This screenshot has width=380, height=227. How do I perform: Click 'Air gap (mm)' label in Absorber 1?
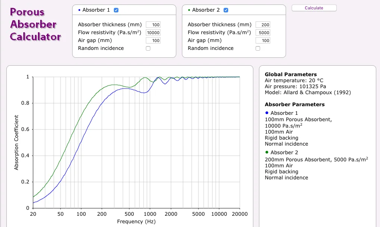(95, 41)
